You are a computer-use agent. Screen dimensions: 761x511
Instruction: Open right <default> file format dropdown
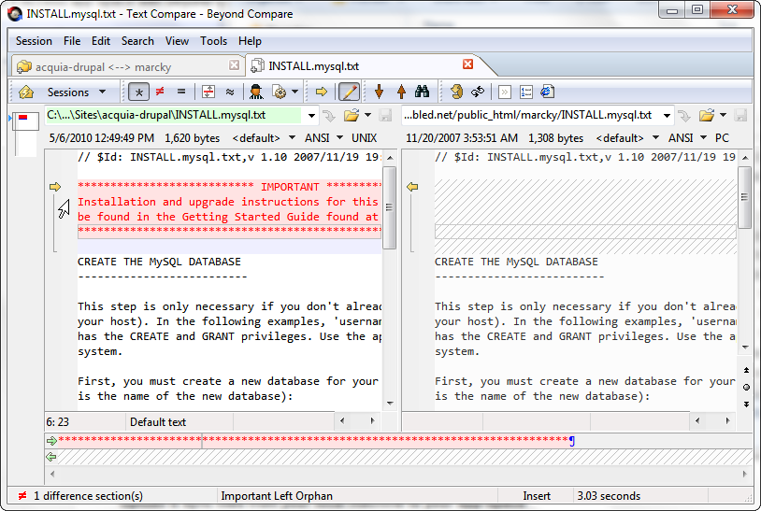tap(627, 138)
